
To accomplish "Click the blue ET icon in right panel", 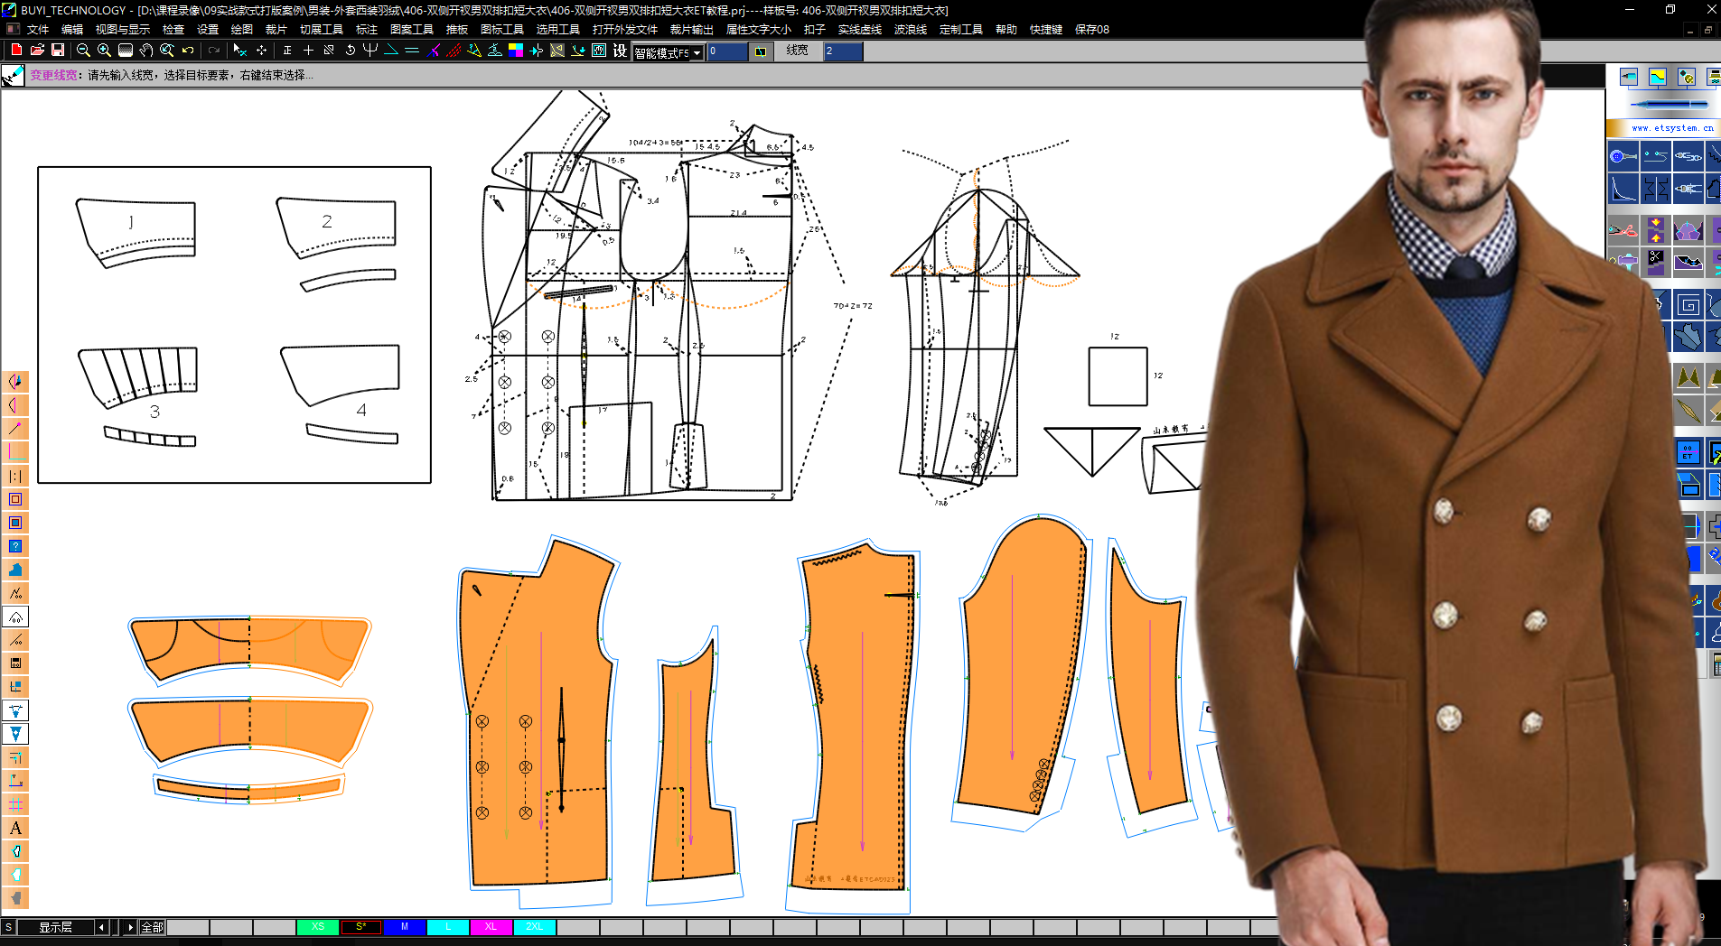I will pos(1688,452).
